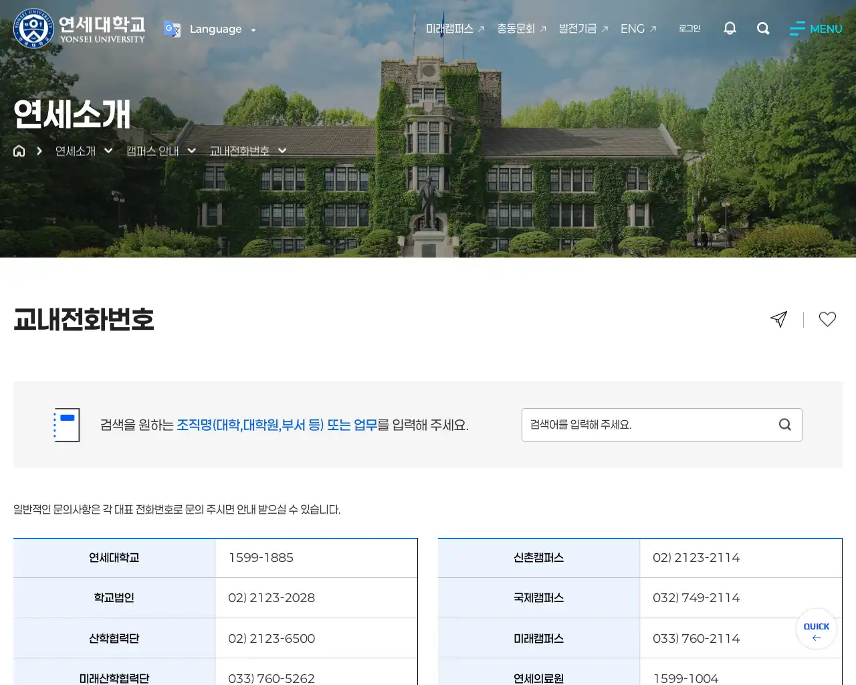
Task: Go to home via breadcrumb house icon
Action: [19, 151]
